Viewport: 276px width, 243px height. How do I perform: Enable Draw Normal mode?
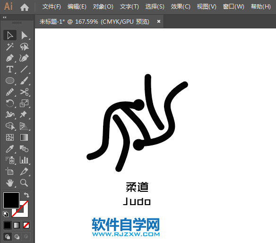pos(8,237)
